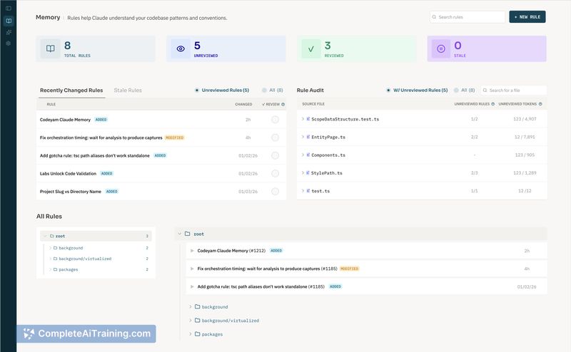571x352 pixels.
Task: Select W/ Unreviewed Rules in Rule Audit
Action: point(388,90)
